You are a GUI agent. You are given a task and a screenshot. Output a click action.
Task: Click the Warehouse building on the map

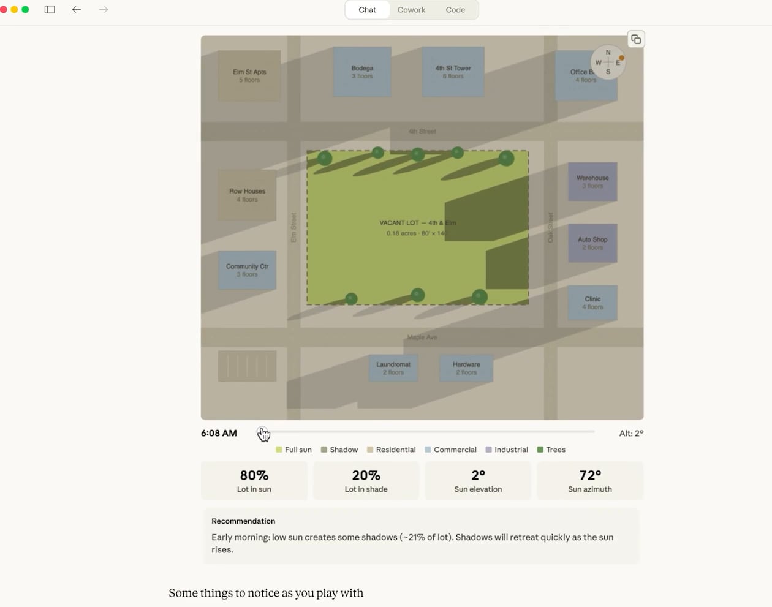click(592, 181)
